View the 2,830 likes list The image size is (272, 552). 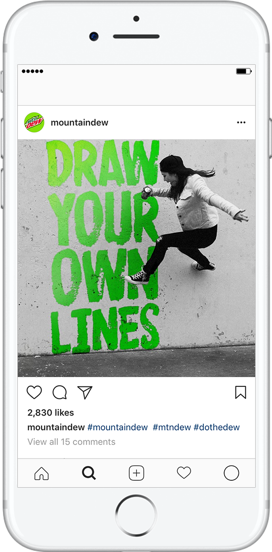point(51,413)
